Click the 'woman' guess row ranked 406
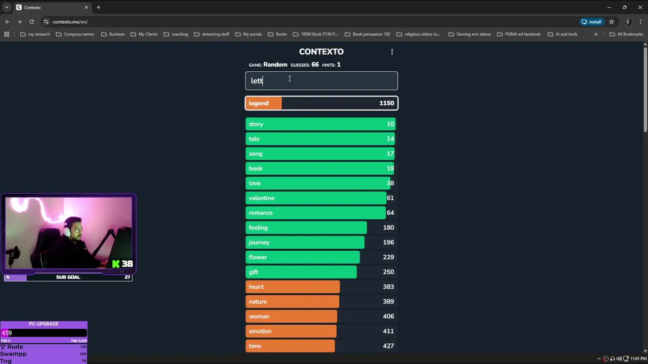The image size is (648, 364). (320, 316)
